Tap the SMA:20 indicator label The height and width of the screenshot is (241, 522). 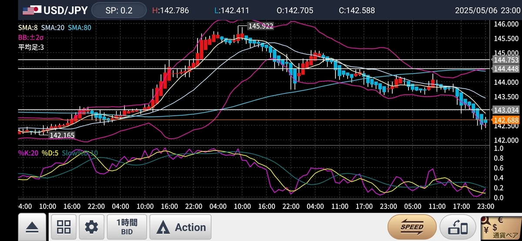click(x=54, y=27)
